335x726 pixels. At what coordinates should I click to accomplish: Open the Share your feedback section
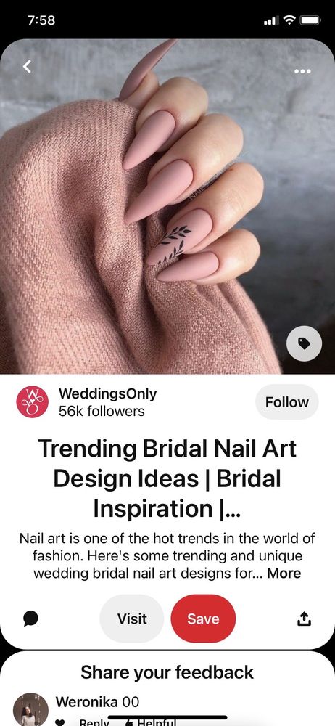click(x=167, y=672)
